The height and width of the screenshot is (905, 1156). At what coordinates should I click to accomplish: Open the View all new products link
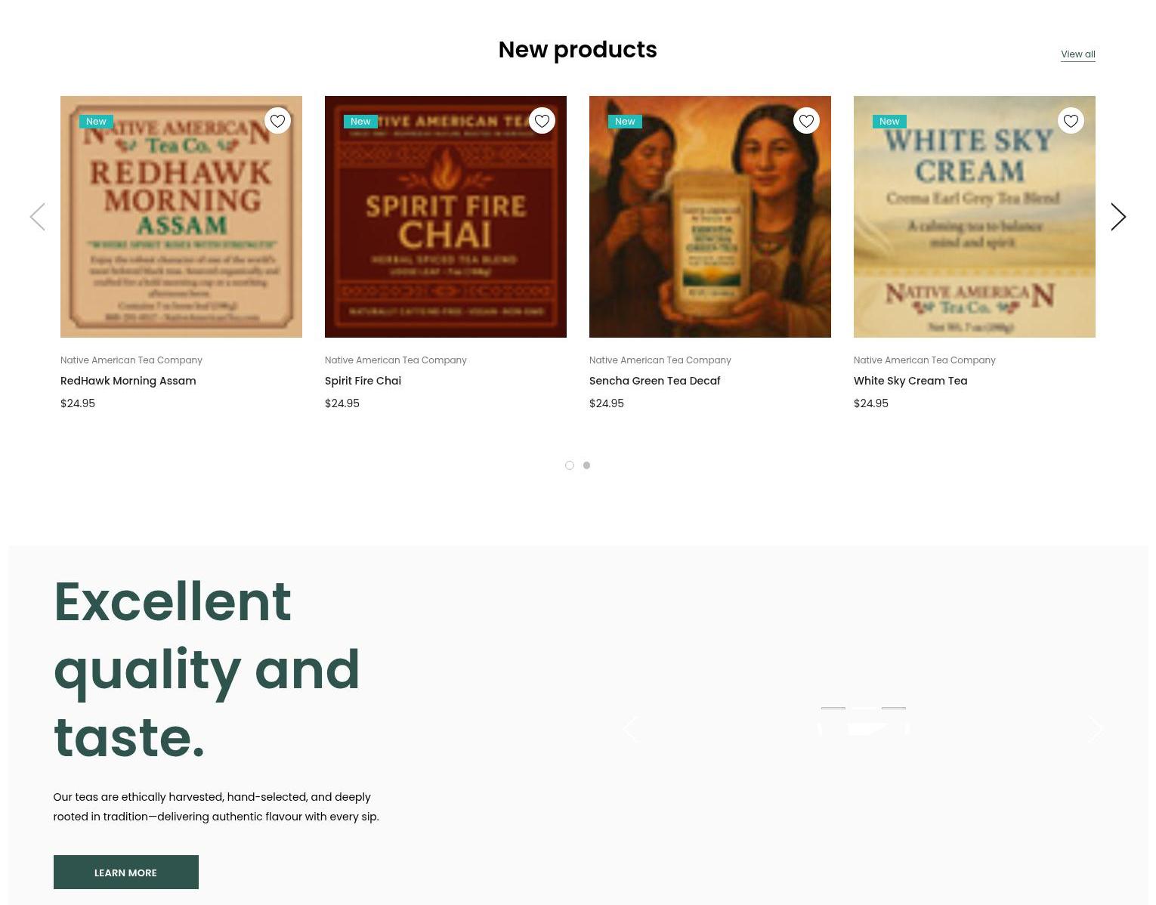point(1078,54)
